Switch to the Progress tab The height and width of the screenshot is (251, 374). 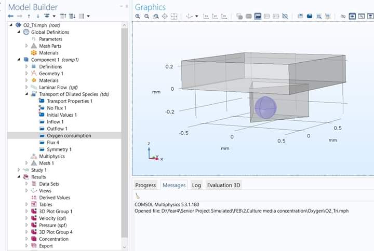[145, 185]
